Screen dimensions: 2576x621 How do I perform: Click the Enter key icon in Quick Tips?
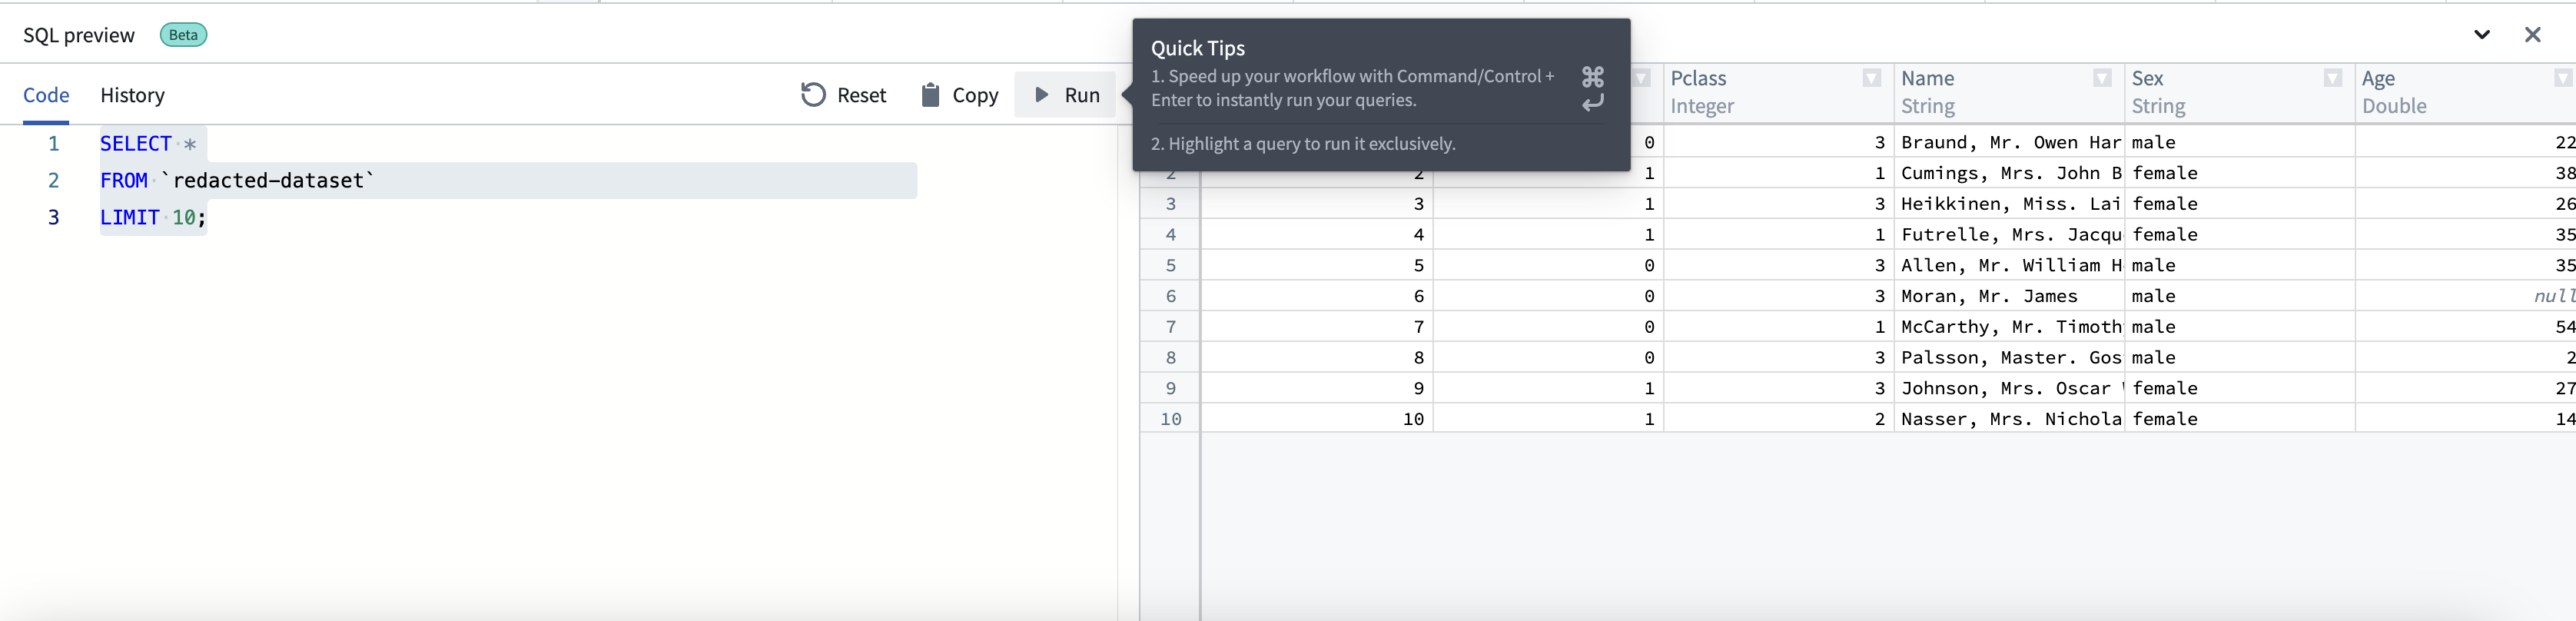[x=1593, y=102]
